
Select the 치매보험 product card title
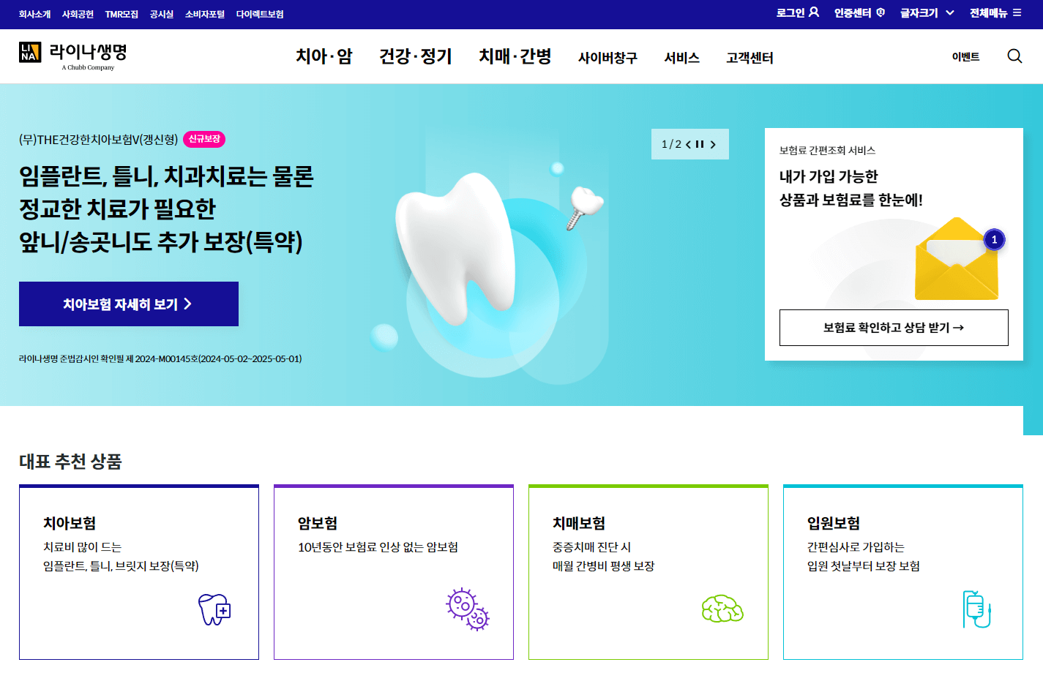click(579, 523)
